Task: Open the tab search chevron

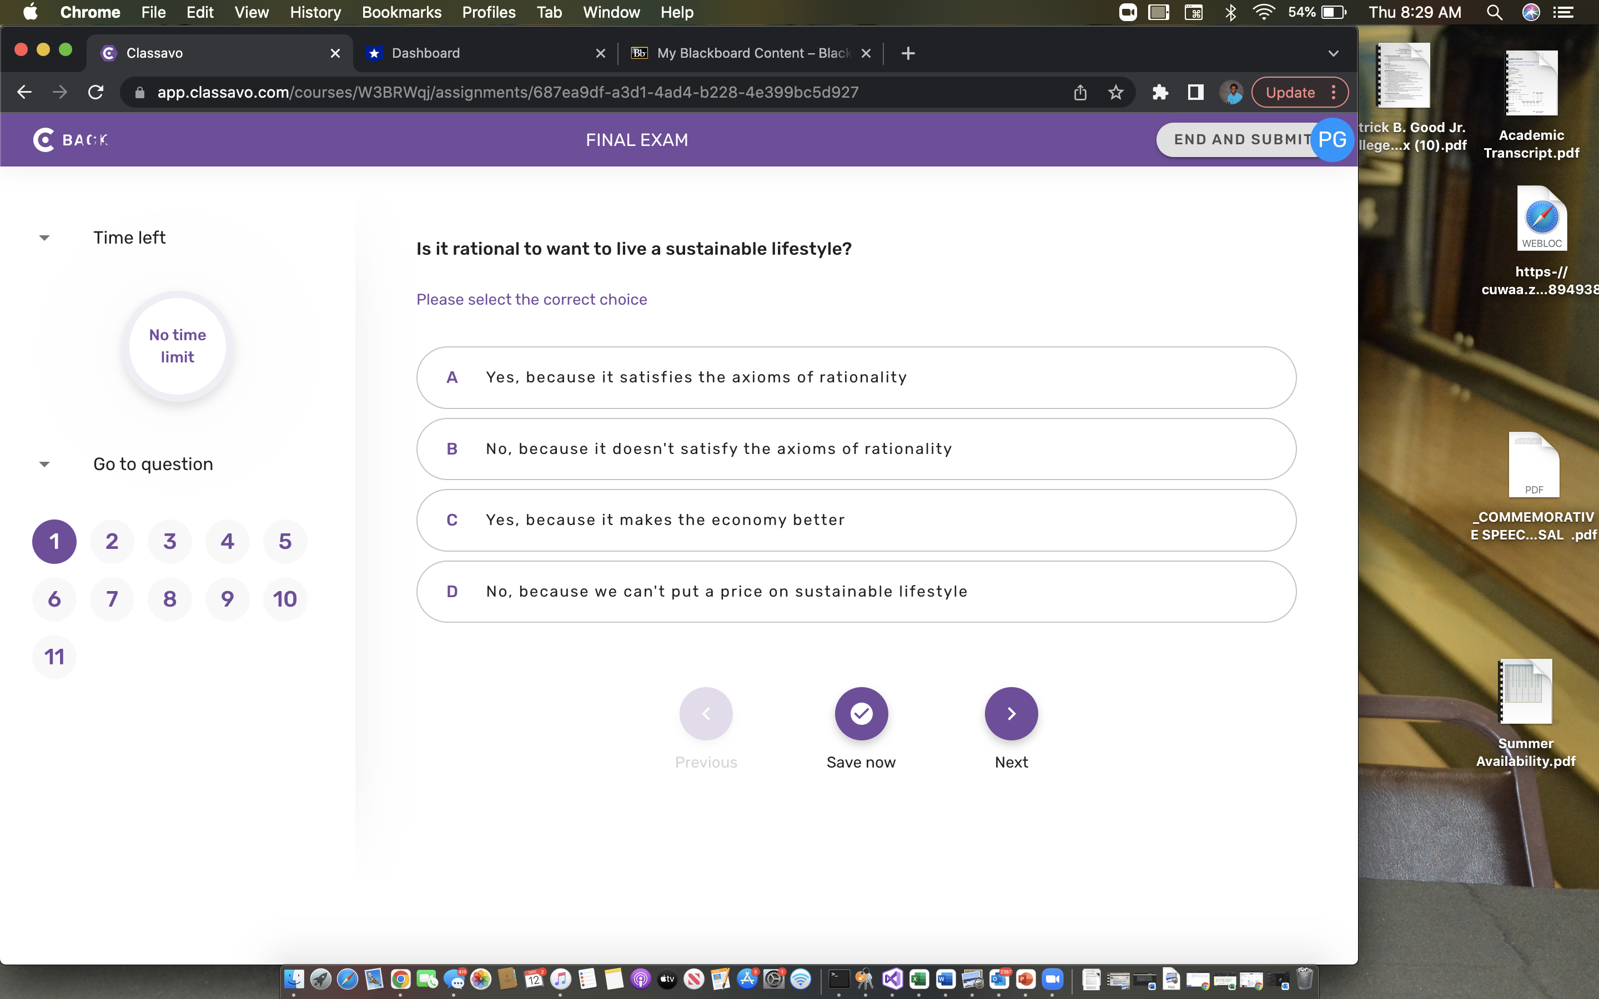Action: [x=1332, y=53]
